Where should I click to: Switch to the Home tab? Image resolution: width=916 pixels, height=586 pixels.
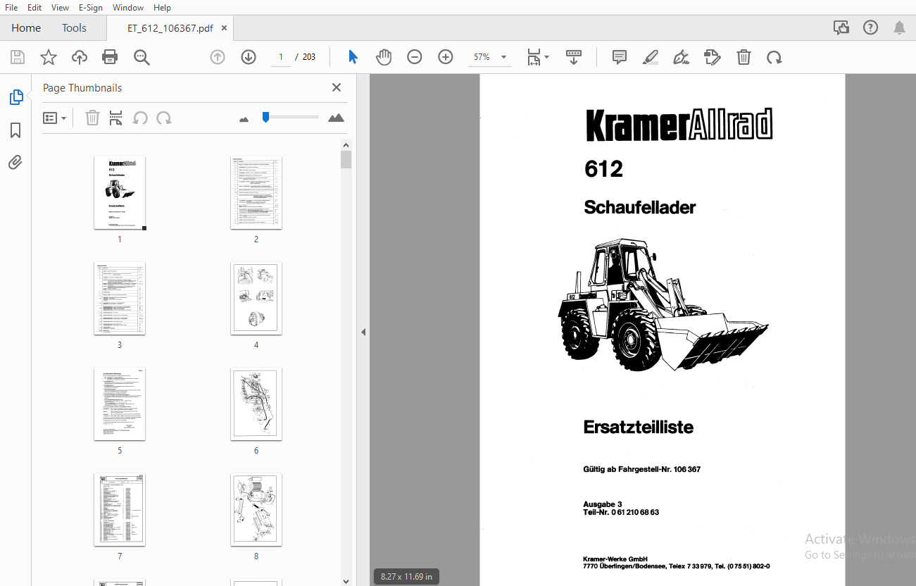26,28
